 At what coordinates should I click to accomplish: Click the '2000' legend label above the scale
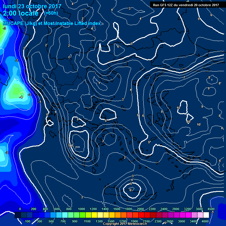point(140,209)
